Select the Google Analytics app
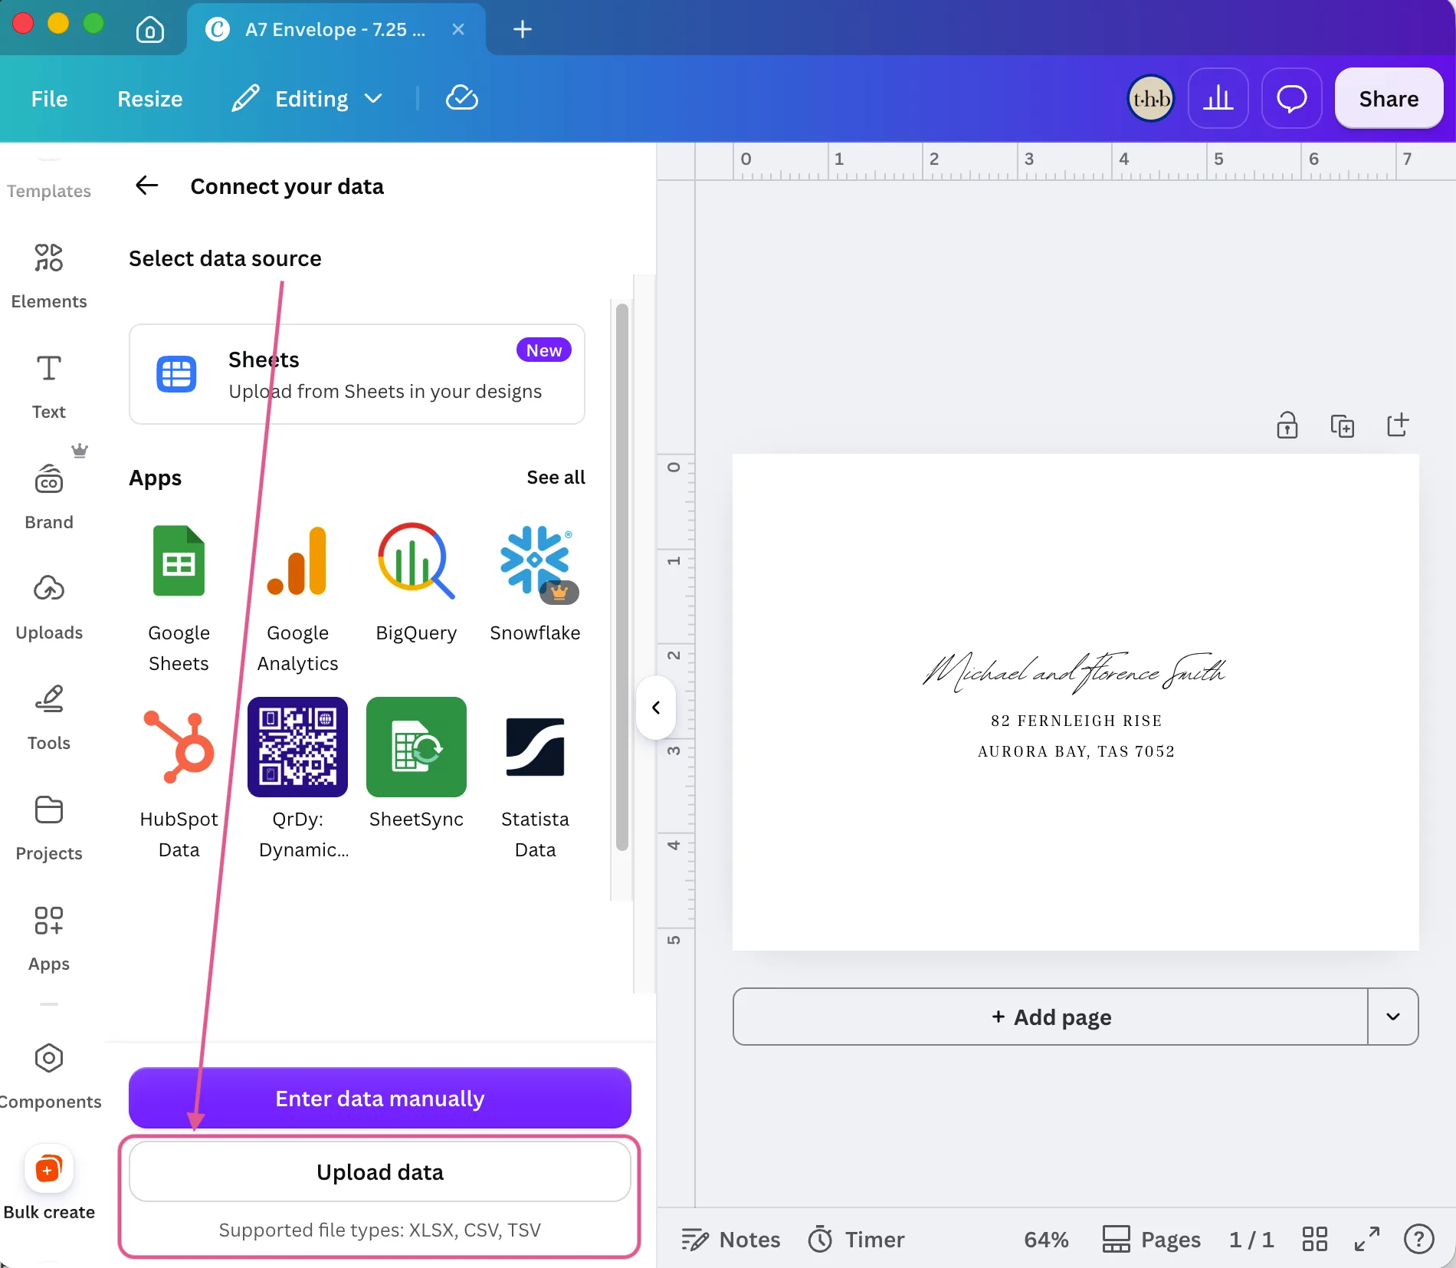Image resolution: width=1456 pixels, height=1268 pixels. pos(297,598)
